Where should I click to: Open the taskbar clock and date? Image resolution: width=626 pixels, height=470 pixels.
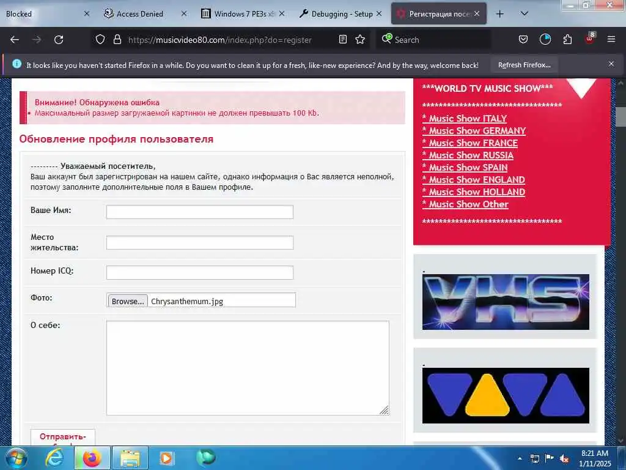pos(595,458)
